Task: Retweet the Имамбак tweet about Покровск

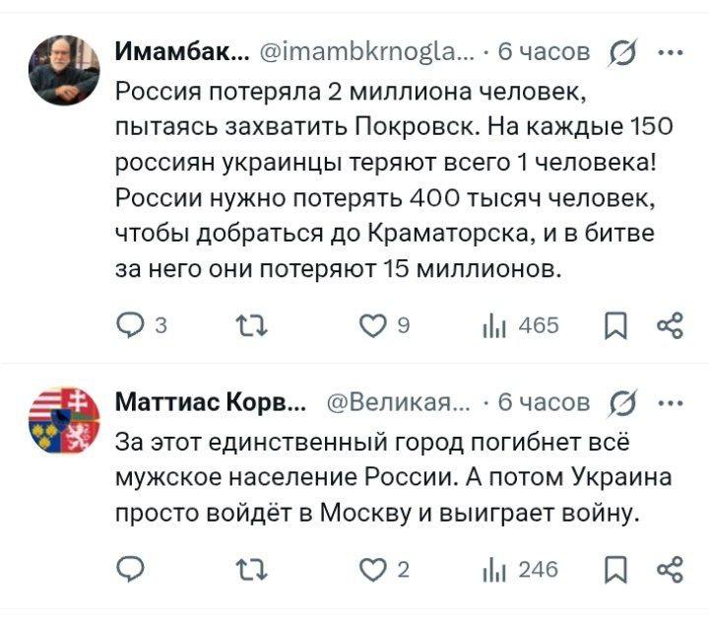Action: coord(250,324)
